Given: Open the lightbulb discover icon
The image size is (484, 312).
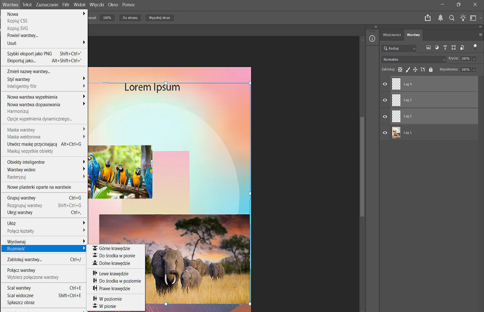Looking at the screenshot, I should [x=463, y=18].
